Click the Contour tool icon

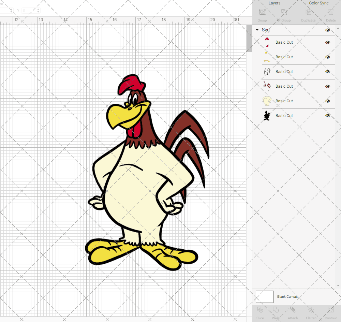point(331,310)
